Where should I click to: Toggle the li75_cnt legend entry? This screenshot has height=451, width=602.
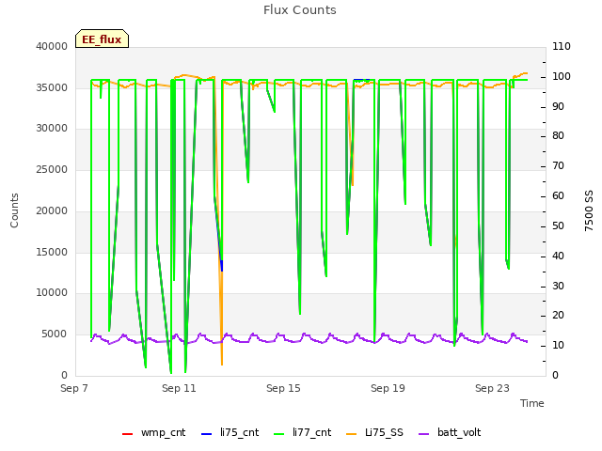230,432
